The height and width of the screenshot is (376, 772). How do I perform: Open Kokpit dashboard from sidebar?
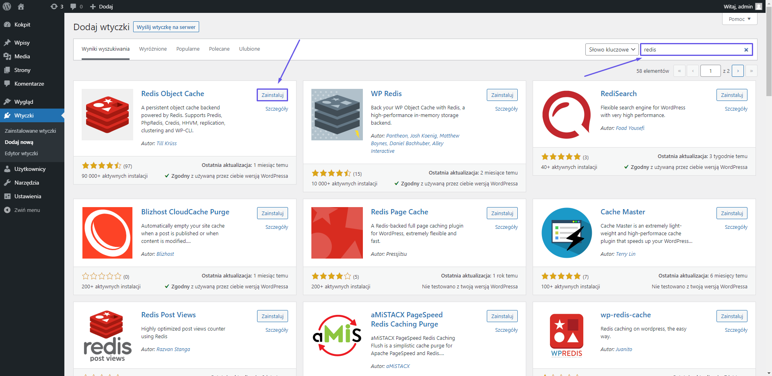click(22, 25)
